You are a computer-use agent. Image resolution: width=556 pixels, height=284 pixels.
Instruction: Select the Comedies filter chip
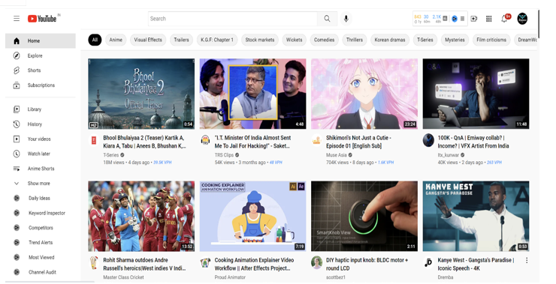coord(324,40)
